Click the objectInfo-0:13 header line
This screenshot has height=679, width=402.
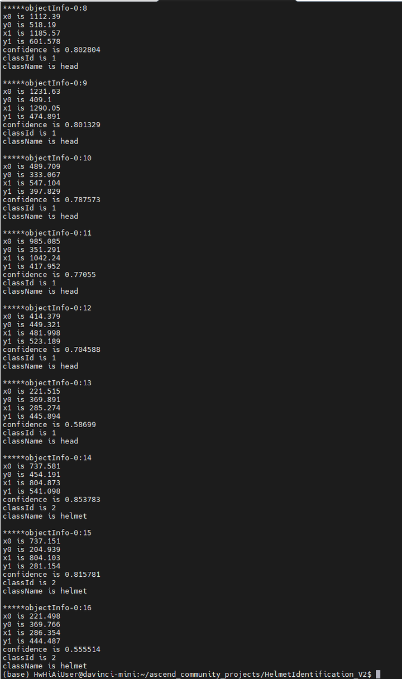click(47, 382)
